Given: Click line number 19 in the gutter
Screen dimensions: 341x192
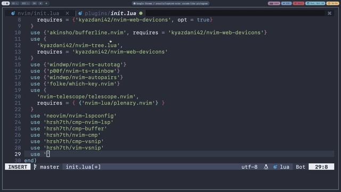Looking at the screenshot, I should coord(18,90).
